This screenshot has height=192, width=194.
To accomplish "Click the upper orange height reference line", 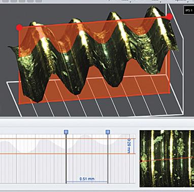I will click(x=68, y=139).
